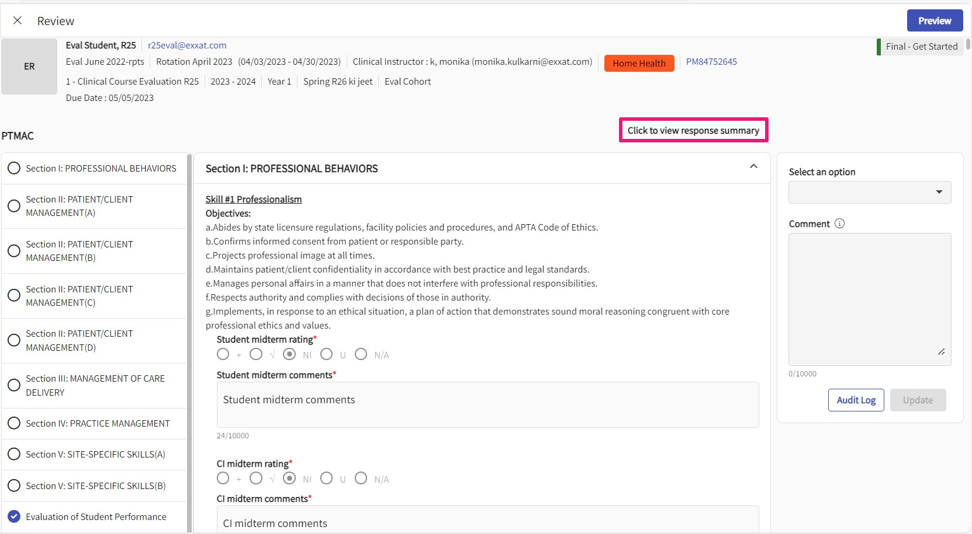Go to Section V: Site-Specific Skills(A)
The image size is (972, 534).
coord(95,454)
